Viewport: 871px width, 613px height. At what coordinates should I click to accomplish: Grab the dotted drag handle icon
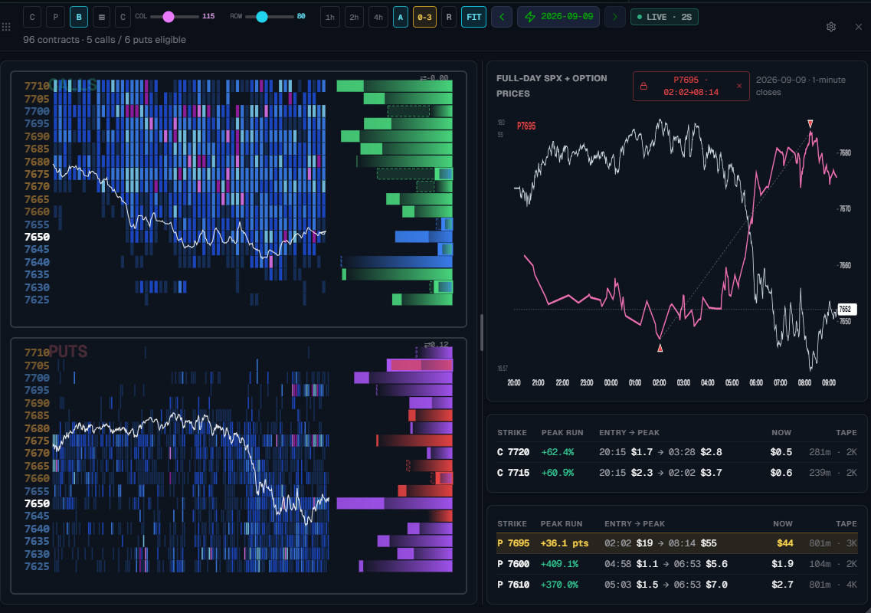click(x=6, y=27)
